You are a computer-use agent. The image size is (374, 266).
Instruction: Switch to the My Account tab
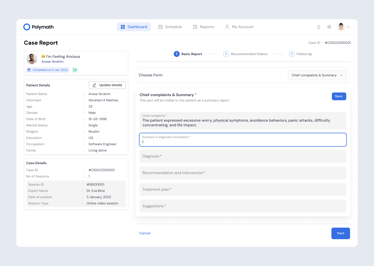coord(239,27)
